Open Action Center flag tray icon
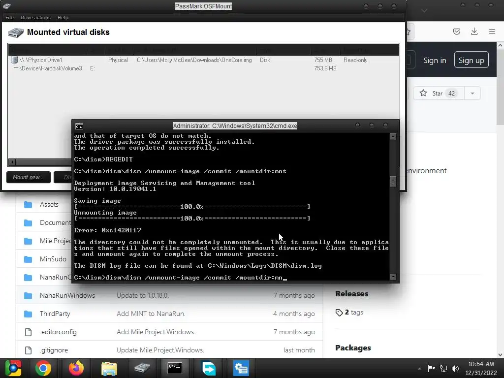 [431, 368]
